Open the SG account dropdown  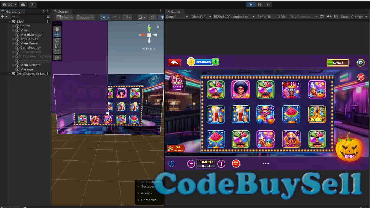coord(10,5)
